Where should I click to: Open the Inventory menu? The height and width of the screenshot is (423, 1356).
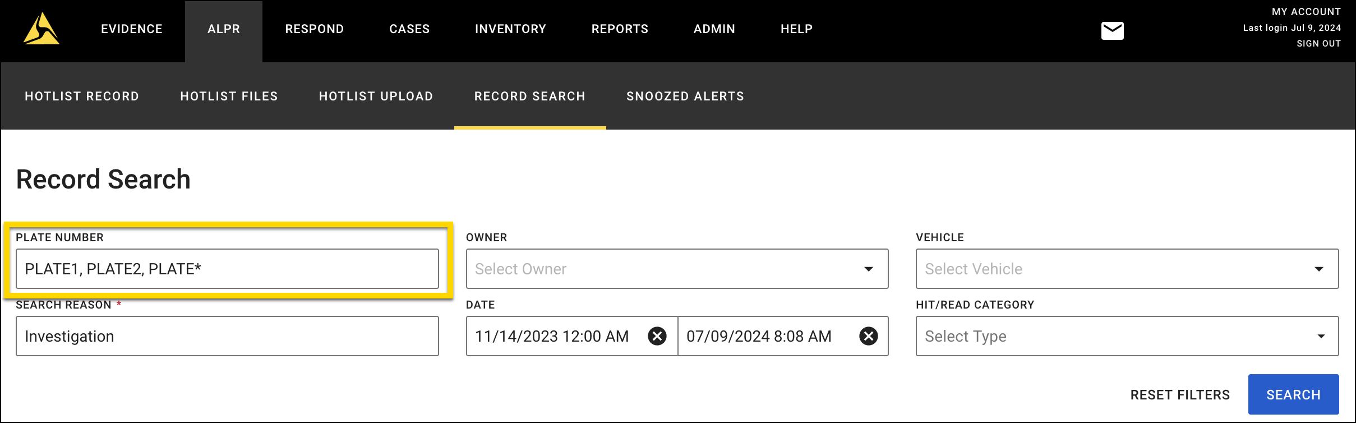(510, 29)
